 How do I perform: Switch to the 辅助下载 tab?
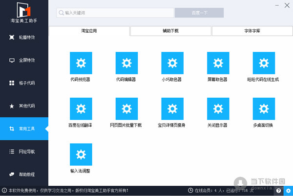tap(170, 31)
